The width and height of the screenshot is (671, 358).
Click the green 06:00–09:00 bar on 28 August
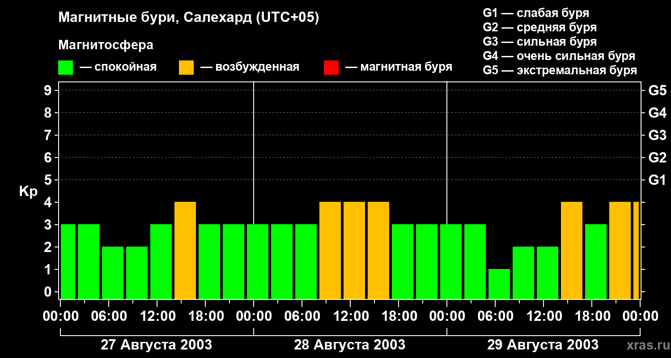(x=306, y=262)
